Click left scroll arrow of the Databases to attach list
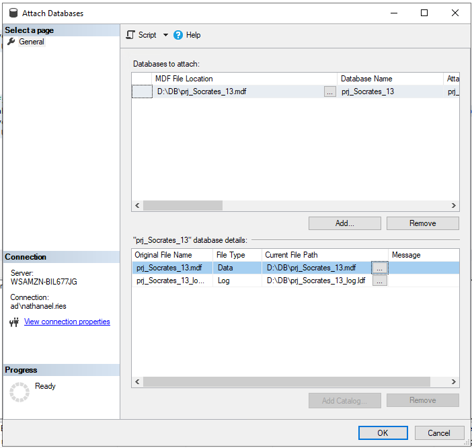The width and height of the screenshot is (472, 448). (137, 206)
